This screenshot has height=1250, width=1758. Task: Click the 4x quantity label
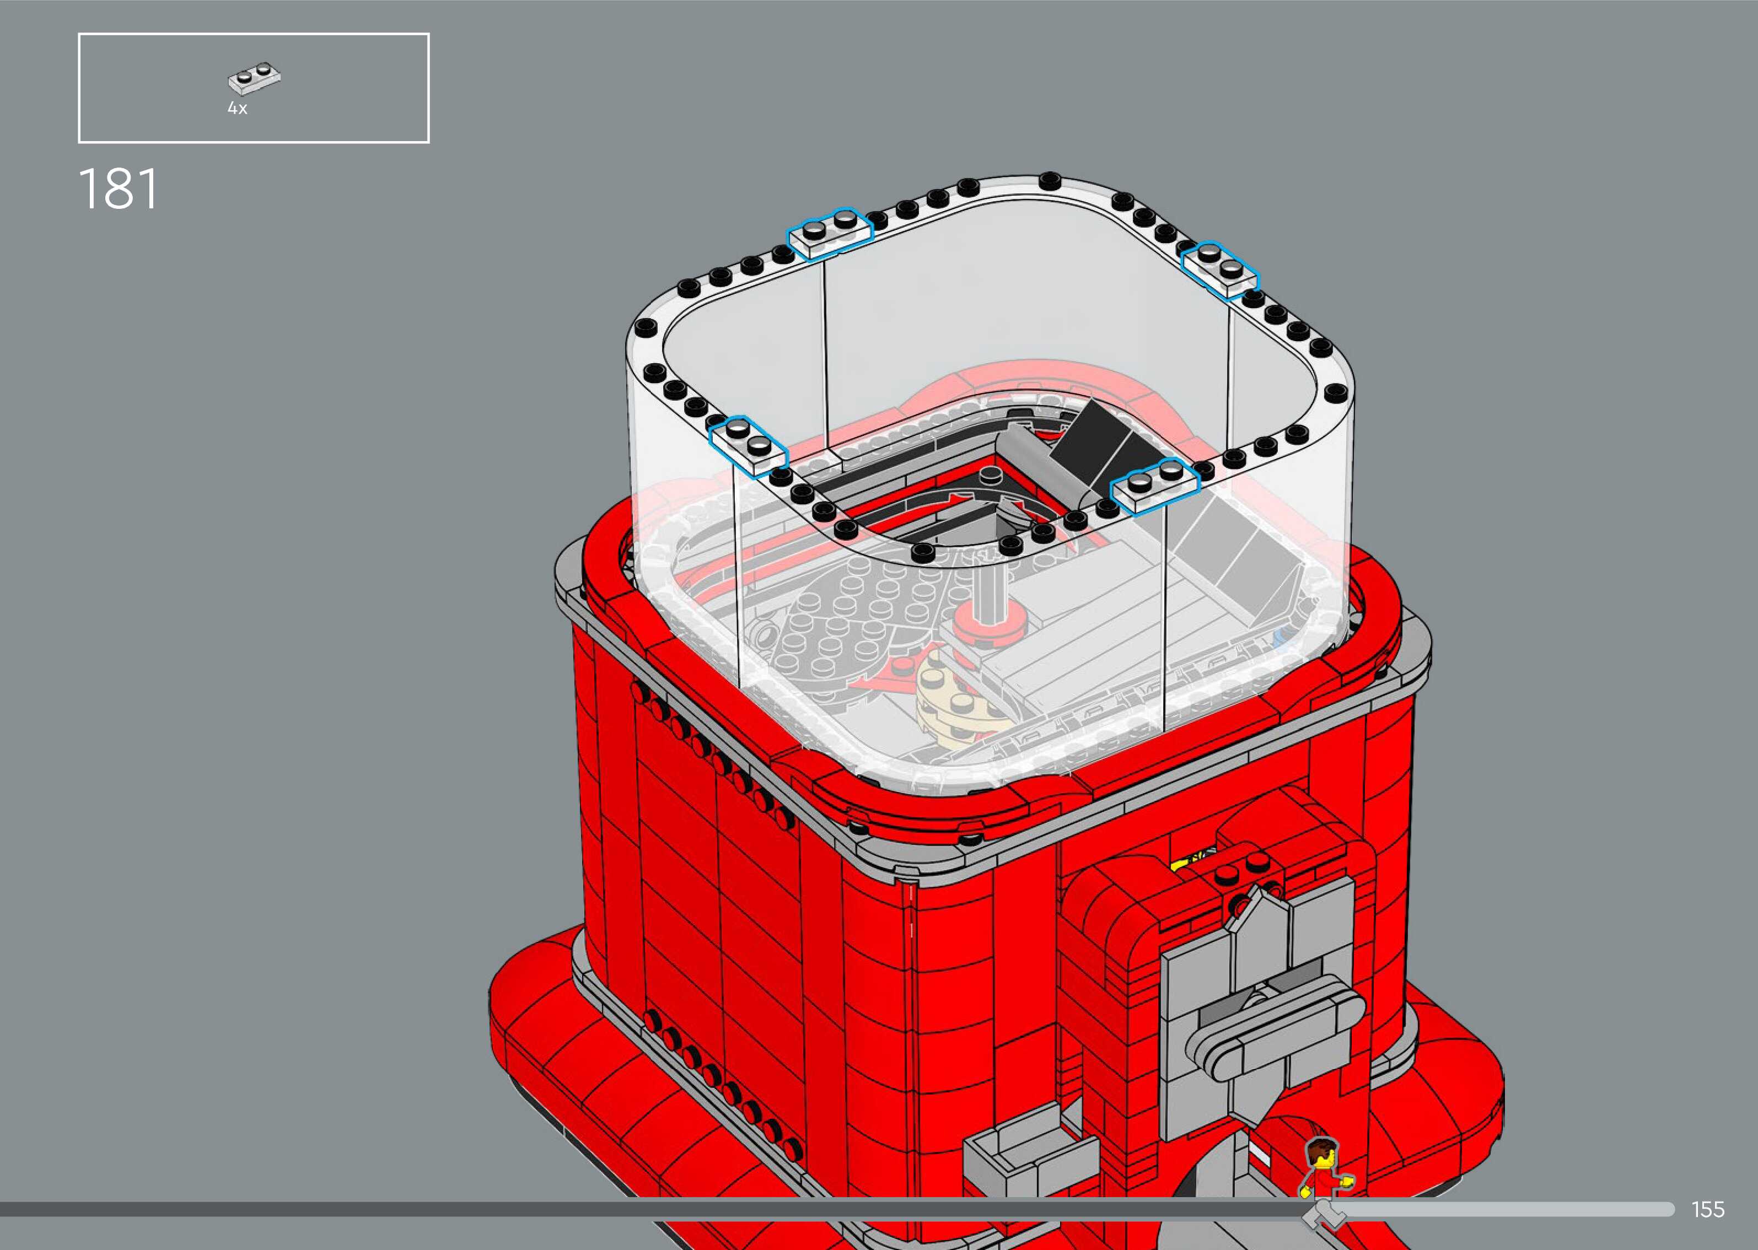237,109
